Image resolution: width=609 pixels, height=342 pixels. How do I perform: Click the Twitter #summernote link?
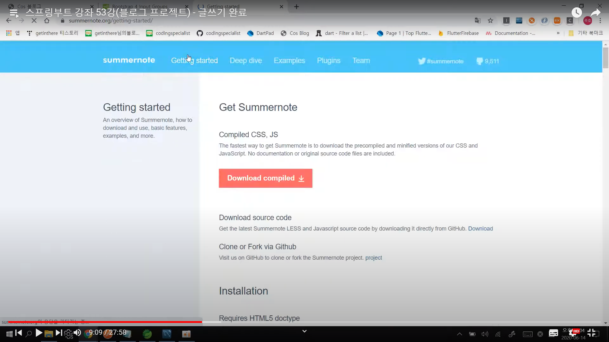coord(441,61)
